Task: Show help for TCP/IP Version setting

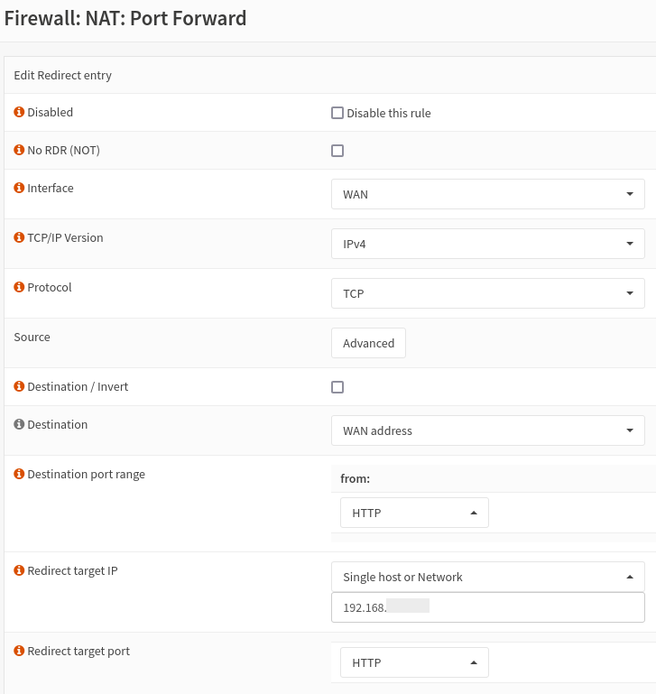Action: [19, 238]
